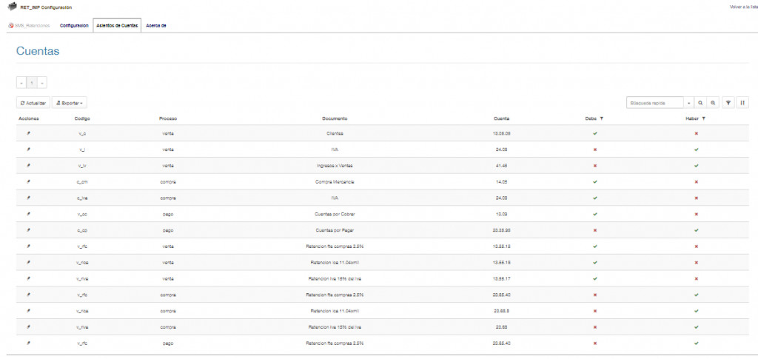The image size is (758, 359).
Task: Toggle Debe status for Cuentas por Pagar
Action: pyautogui.click(x=595, y=229)
